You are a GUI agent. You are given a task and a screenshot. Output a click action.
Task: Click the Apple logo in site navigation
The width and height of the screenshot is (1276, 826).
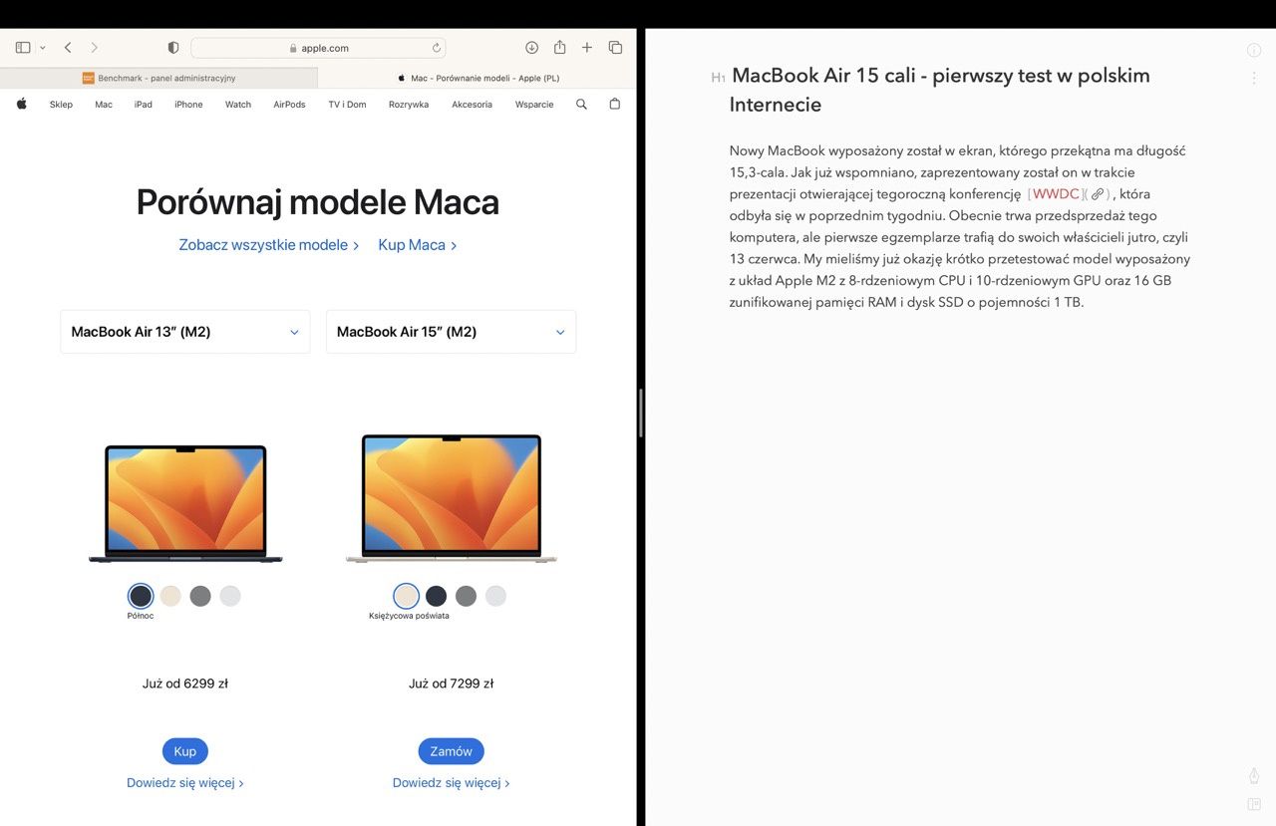[x=22, y=104]
